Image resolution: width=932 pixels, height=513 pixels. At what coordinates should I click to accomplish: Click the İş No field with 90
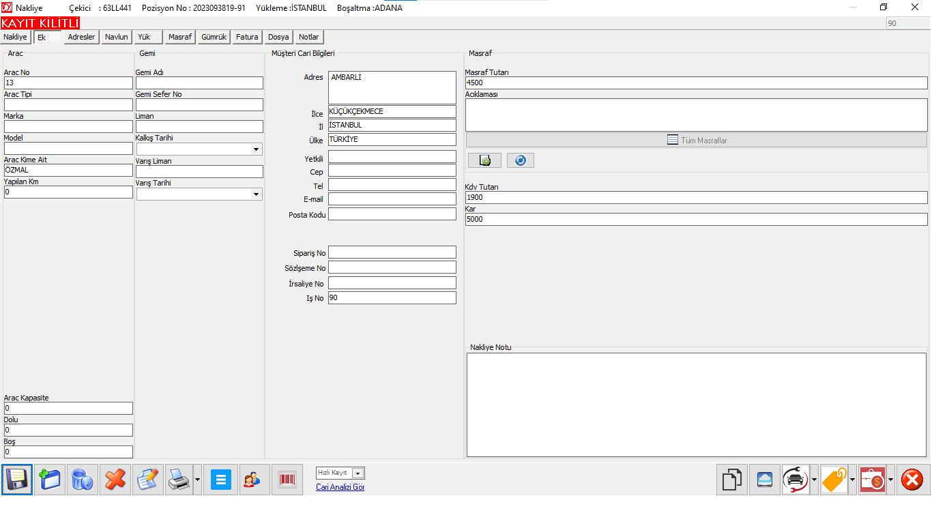(392, 297)
